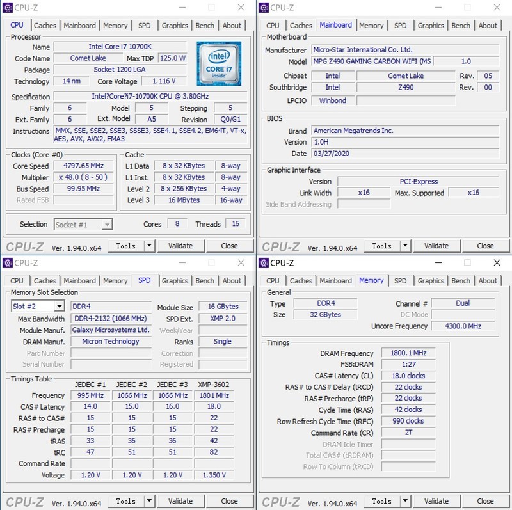Switch to the About tab in the Memory window
Image resolution: width=512 pixels, height=510 pixels.
click(x=488, y=280)
